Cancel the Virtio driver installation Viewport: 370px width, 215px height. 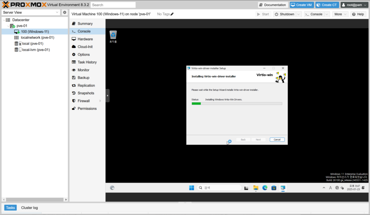pos(277,139)
